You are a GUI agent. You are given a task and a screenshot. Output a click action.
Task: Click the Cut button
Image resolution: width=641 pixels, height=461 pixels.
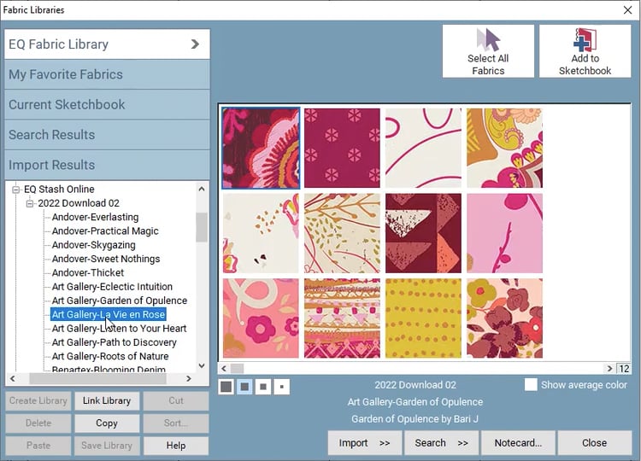click(x=176, y=401)
